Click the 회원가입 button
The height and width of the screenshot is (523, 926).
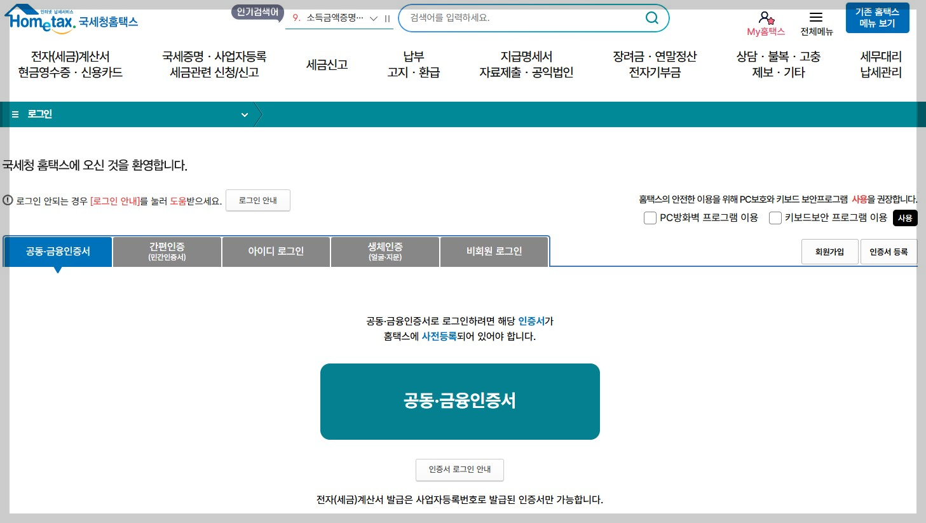tap(829, 251)
